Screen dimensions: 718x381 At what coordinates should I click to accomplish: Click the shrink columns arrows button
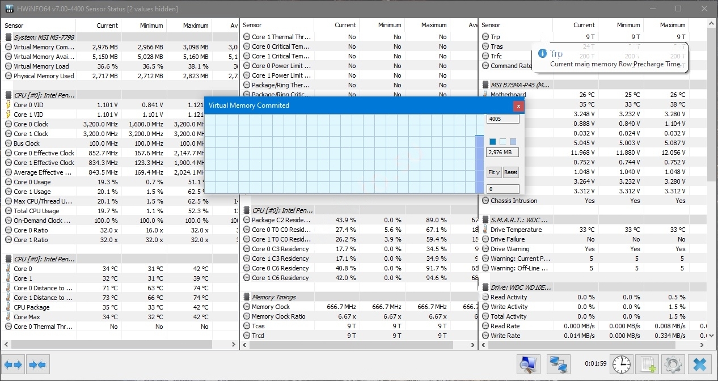click(x=38, y=364)
